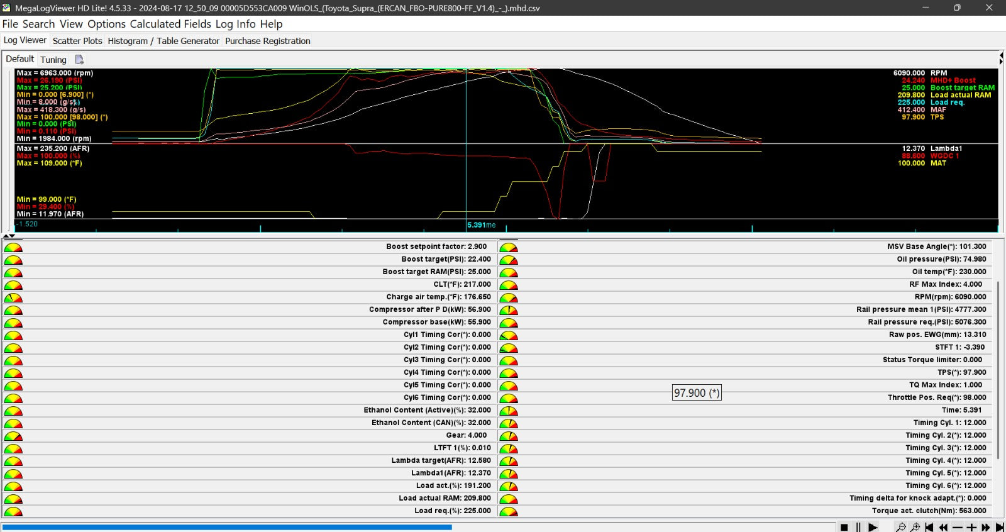Click the gauge icon beside MSV Base Angle

(509, 247)
